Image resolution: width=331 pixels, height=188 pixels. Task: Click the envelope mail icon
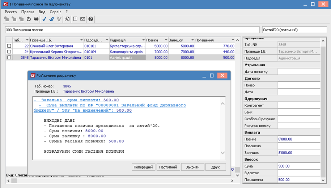coord(83,19)
